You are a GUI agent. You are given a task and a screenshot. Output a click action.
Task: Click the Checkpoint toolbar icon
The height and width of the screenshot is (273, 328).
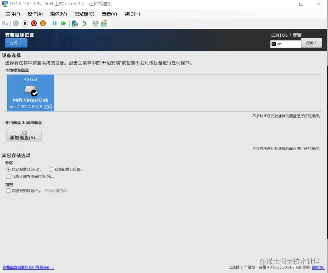[75, 23]
